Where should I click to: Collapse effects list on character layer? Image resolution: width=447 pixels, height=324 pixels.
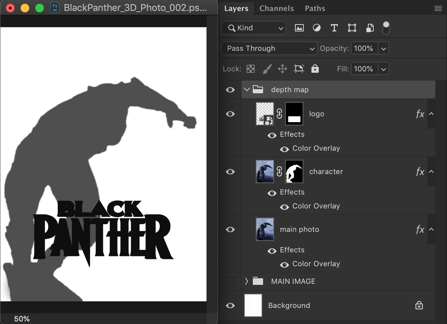point(431,172)
